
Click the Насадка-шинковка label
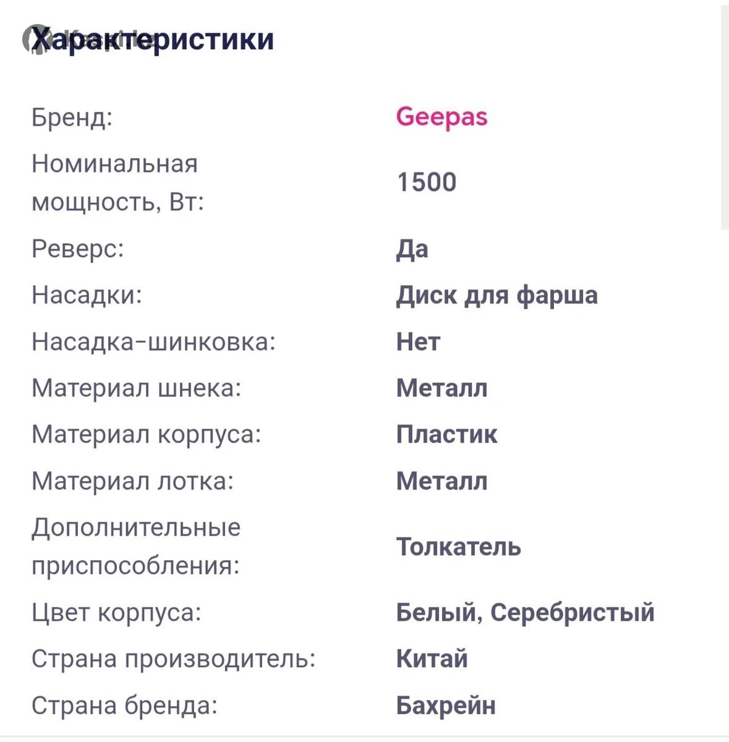153,341
